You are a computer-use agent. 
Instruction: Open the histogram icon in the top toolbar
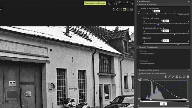coord(110,4)
